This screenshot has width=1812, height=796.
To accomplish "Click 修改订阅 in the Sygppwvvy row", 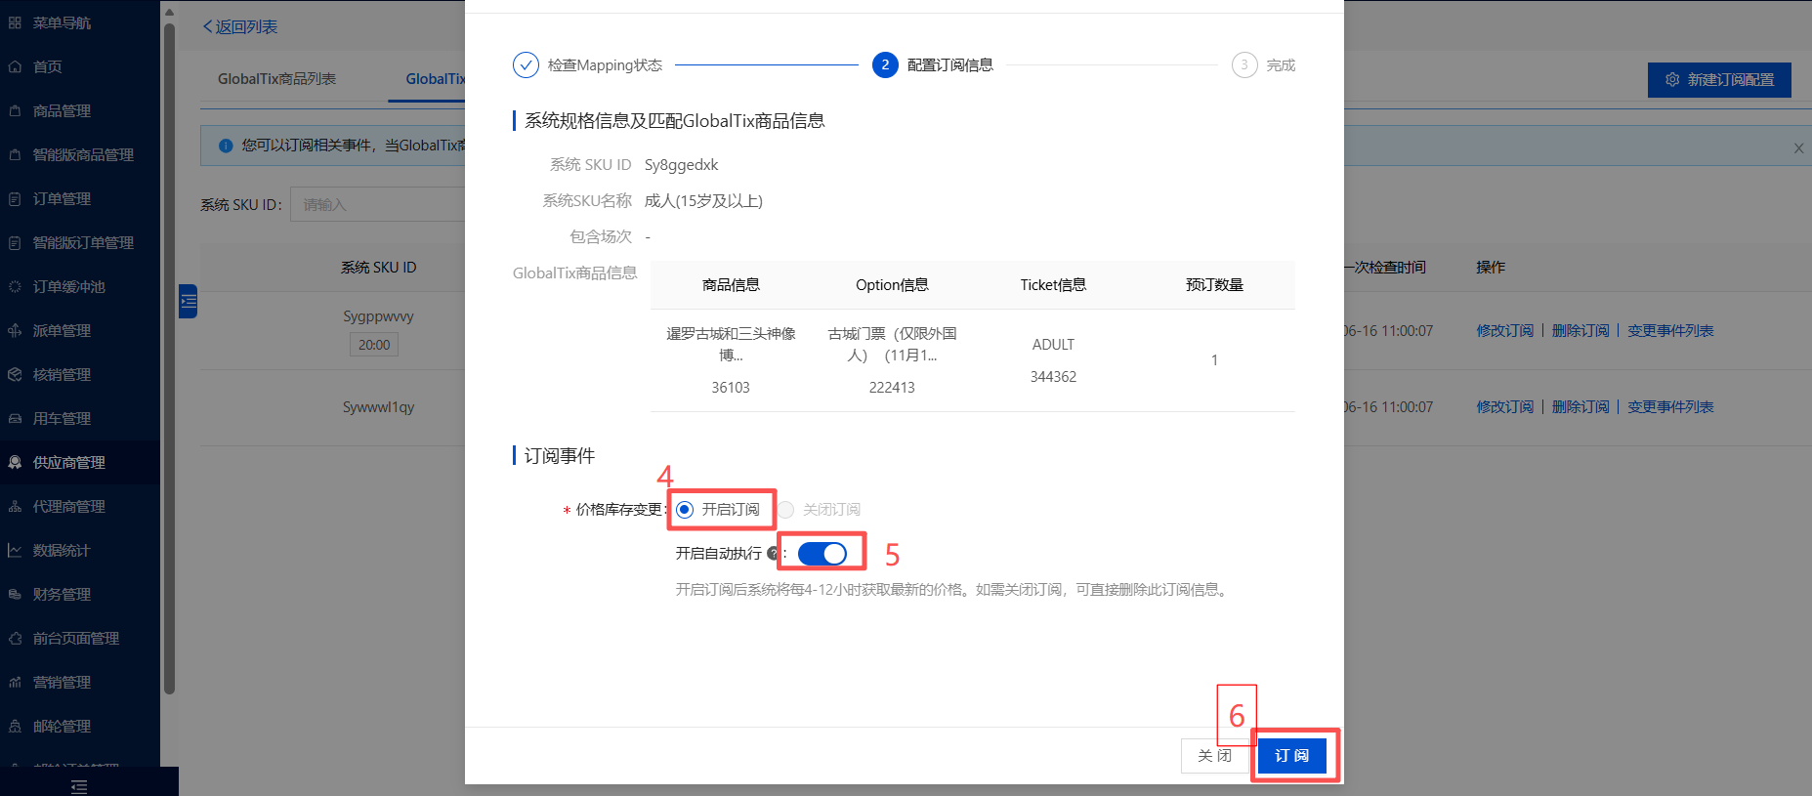I will pyautogui.click(x=1504, y=330).
